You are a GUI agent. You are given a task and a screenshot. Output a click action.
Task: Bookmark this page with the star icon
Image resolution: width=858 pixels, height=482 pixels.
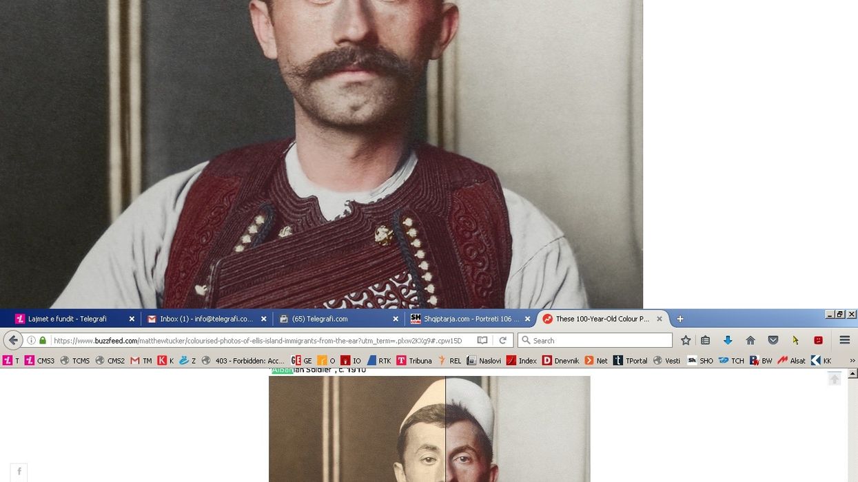(x=686, y=340)
